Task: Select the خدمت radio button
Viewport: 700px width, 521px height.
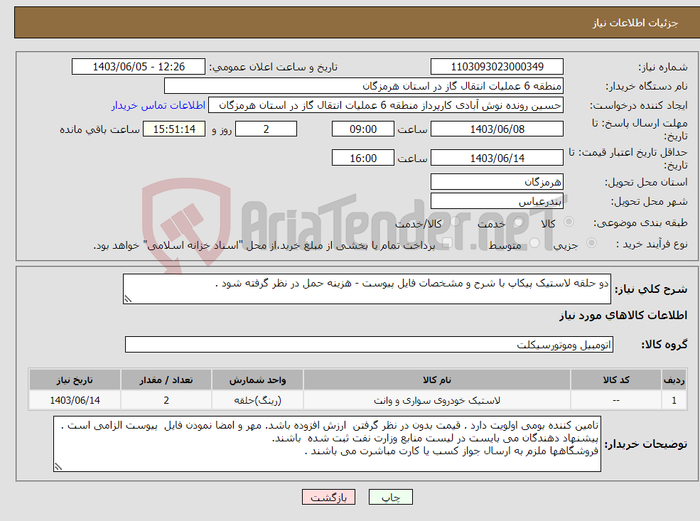Action: (x=518, y=222)
